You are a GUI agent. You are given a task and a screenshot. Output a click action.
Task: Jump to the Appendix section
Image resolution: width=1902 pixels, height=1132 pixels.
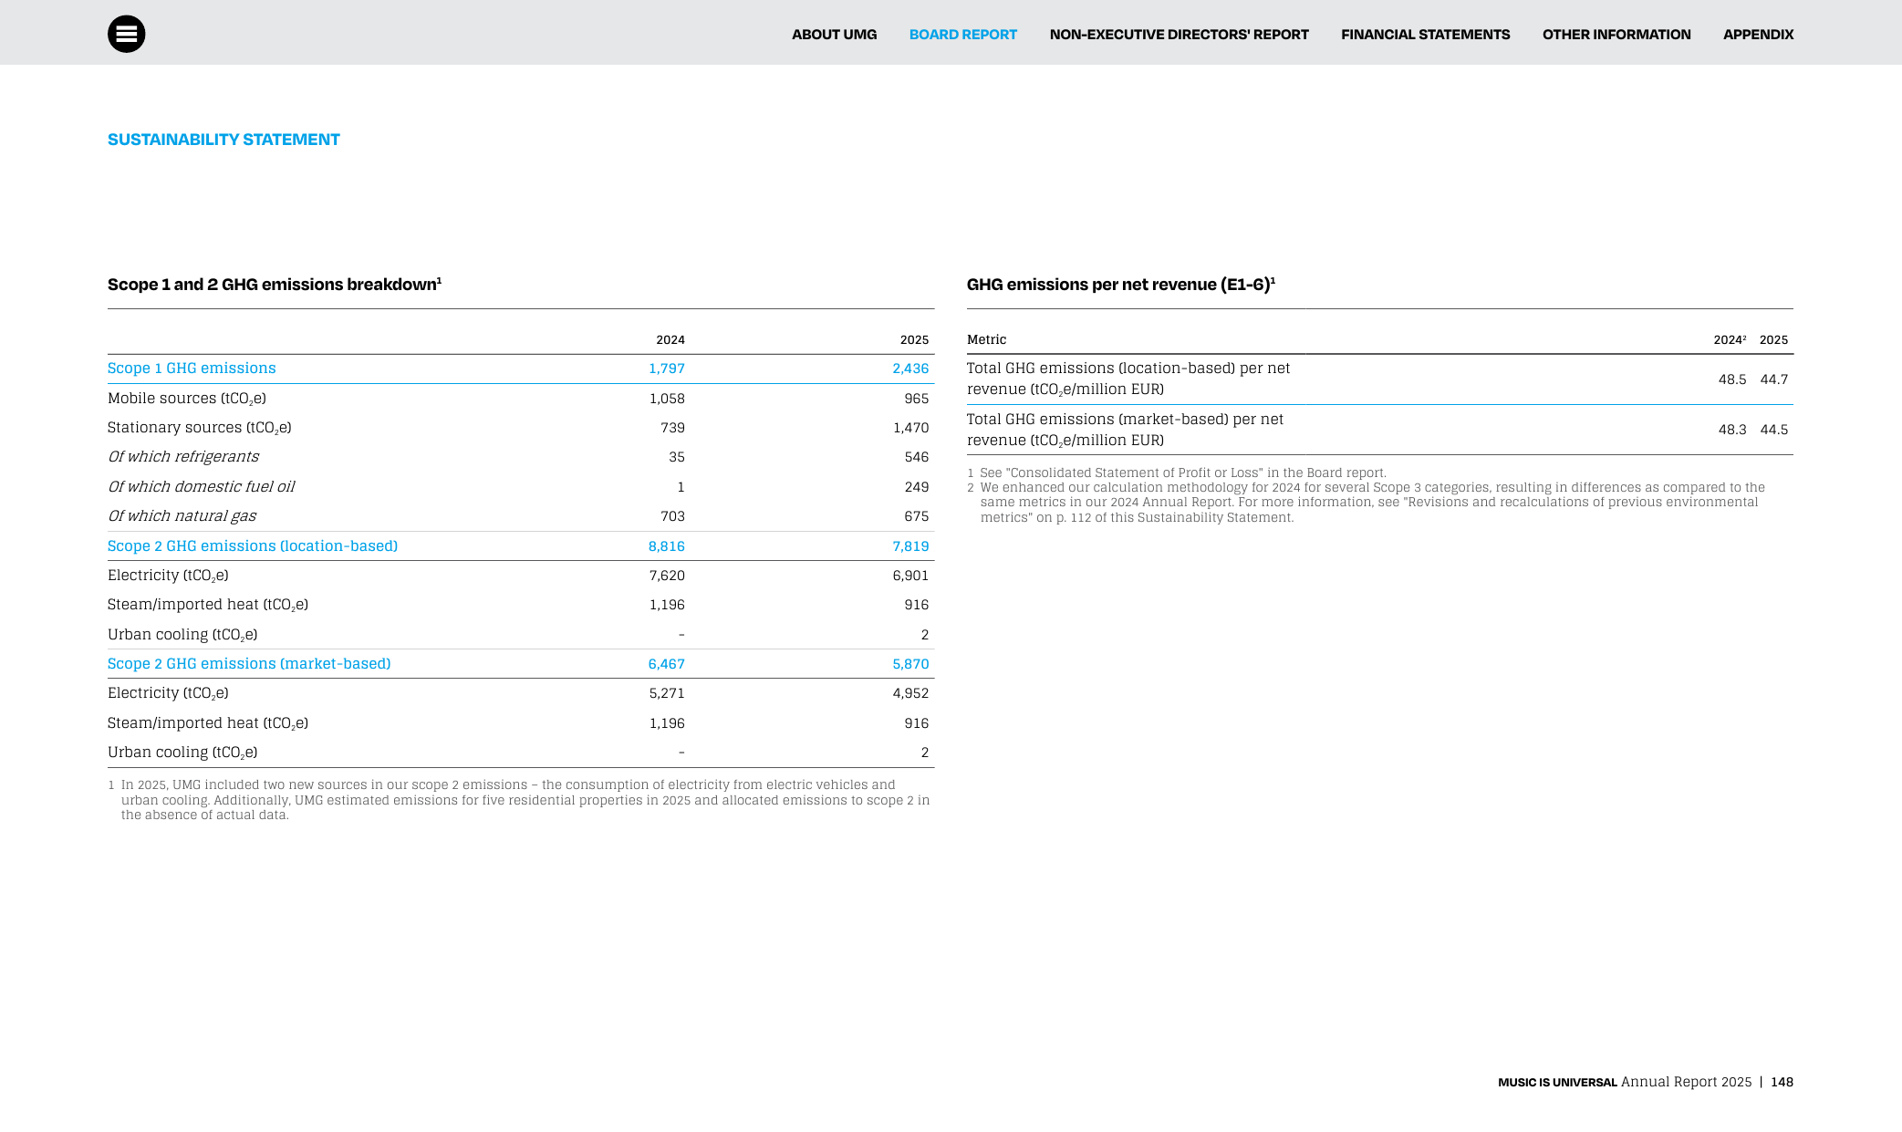[x=1758, y=35]
